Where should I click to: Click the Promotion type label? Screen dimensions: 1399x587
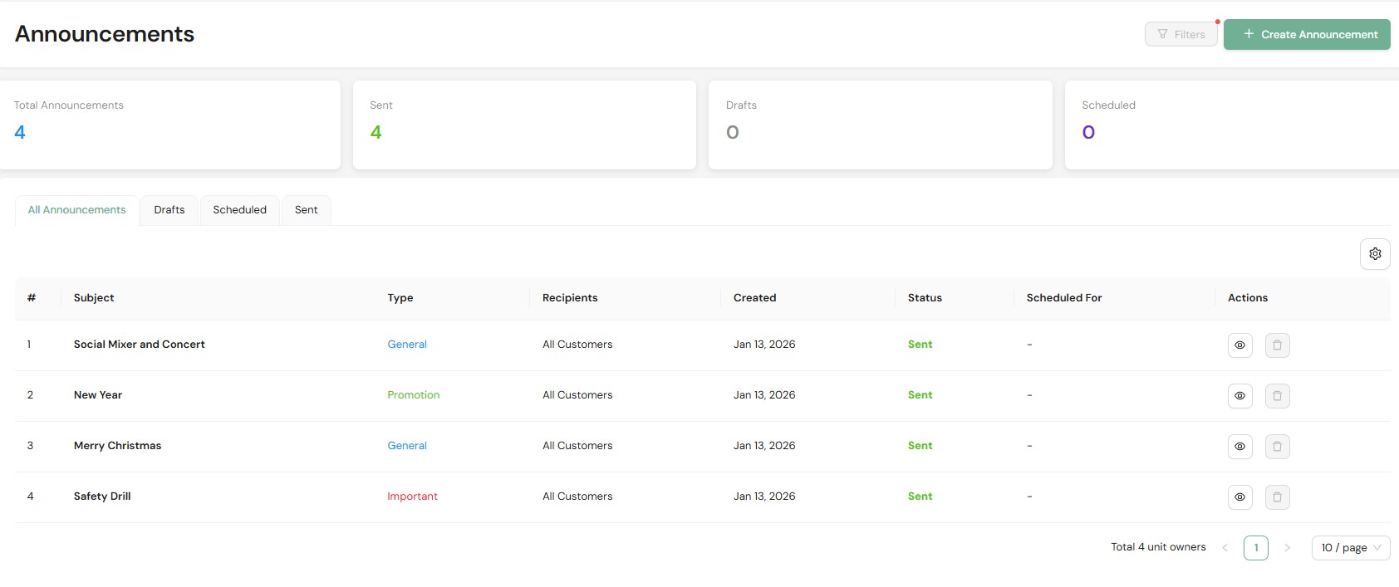[414, 395]
